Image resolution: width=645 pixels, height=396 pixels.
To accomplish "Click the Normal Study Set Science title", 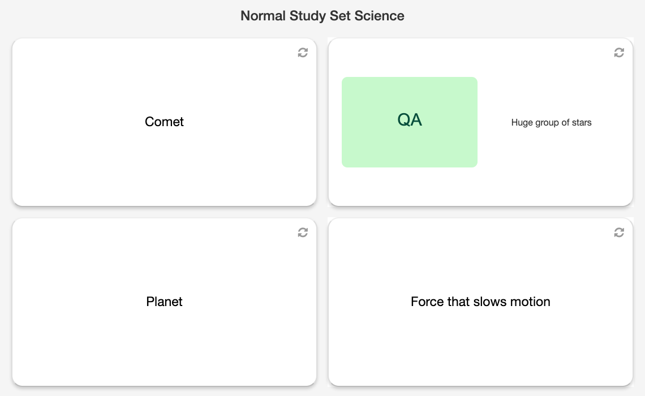I will 322,16.
